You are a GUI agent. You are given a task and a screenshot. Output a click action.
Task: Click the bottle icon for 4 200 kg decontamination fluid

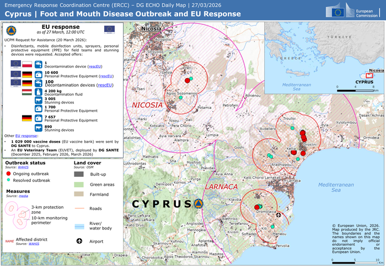(39, 92)
